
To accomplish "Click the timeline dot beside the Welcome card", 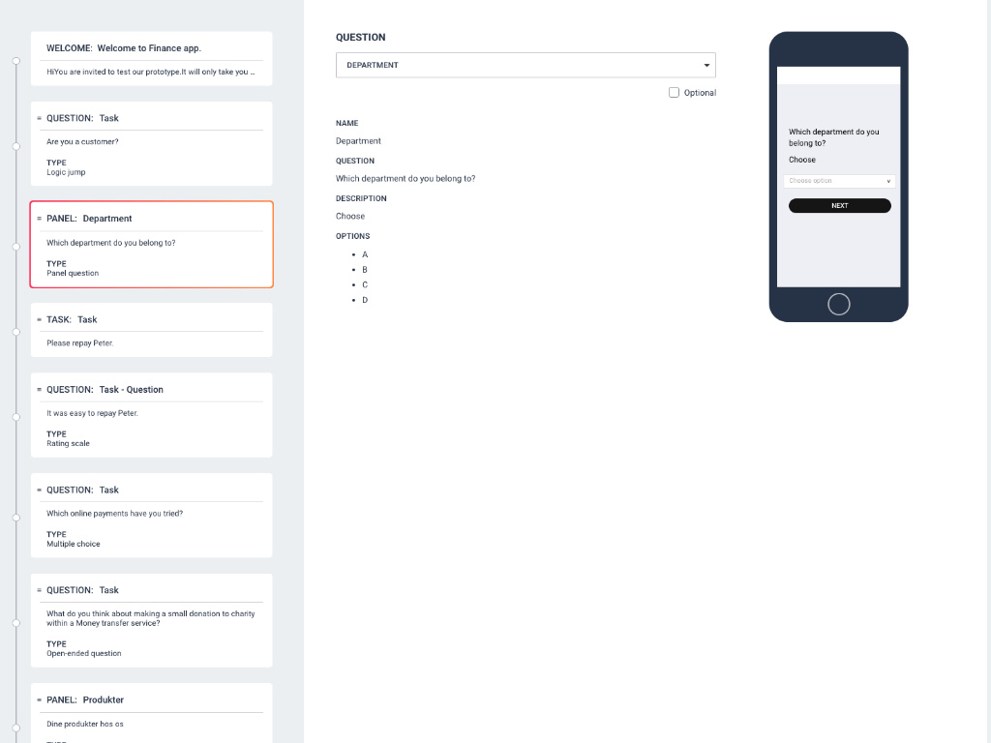I will pyautogui.click(x=16, y=61).
